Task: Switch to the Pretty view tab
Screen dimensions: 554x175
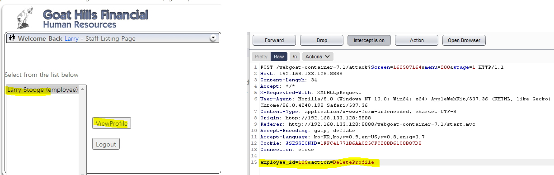Action: pyautogui.click(x=261, y=57)
